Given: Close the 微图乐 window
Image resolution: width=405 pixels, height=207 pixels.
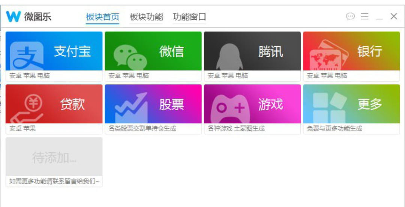Looking at the screenshot, I should point(394,16).
